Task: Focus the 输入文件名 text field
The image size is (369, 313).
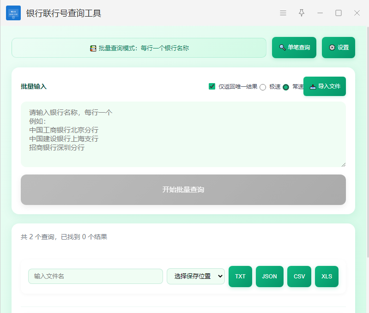Action: [96, 277]
